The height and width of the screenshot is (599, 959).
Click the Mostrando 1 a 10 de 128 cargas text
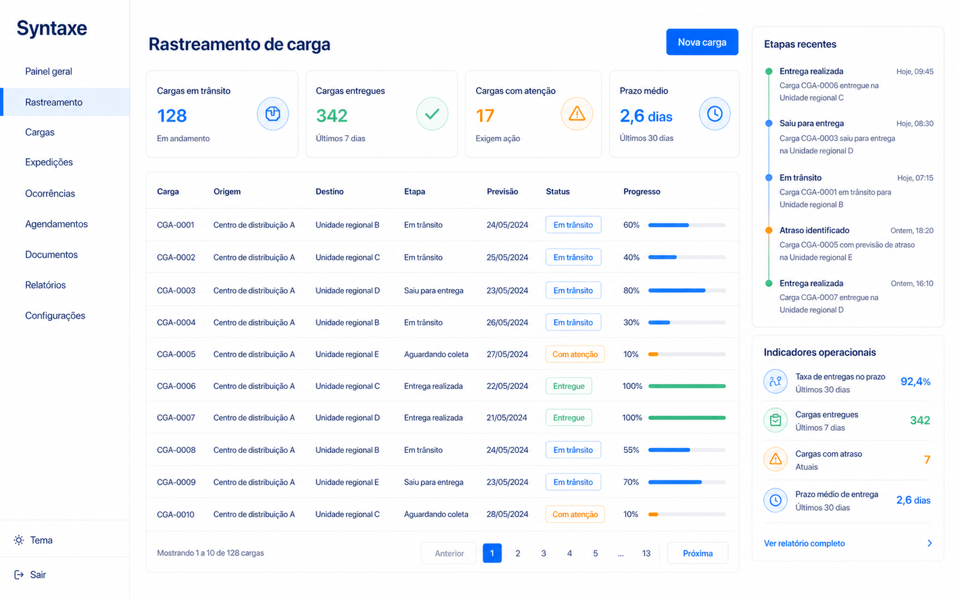pos(210,553)
